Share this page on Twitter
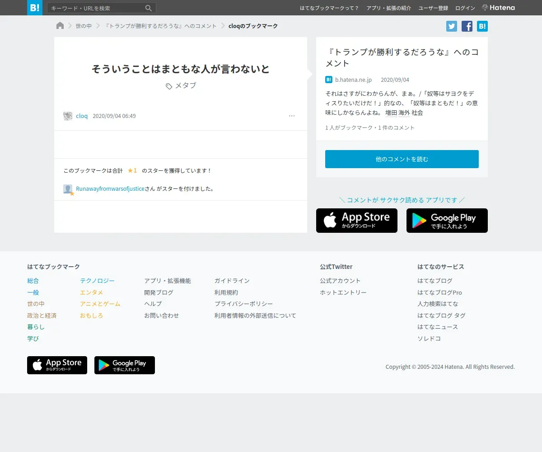542x452 pixels. [x=452, y=26]
